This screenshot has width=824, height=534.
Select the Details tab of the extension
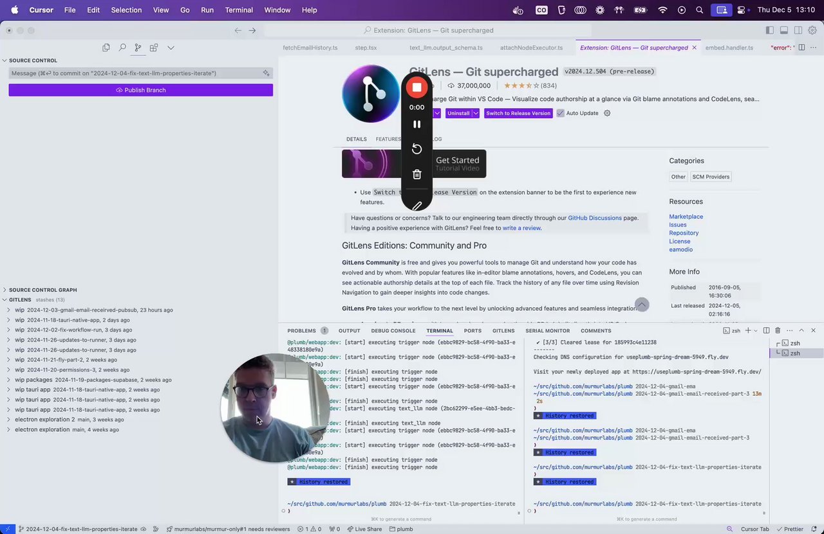(x=357, y=139)
